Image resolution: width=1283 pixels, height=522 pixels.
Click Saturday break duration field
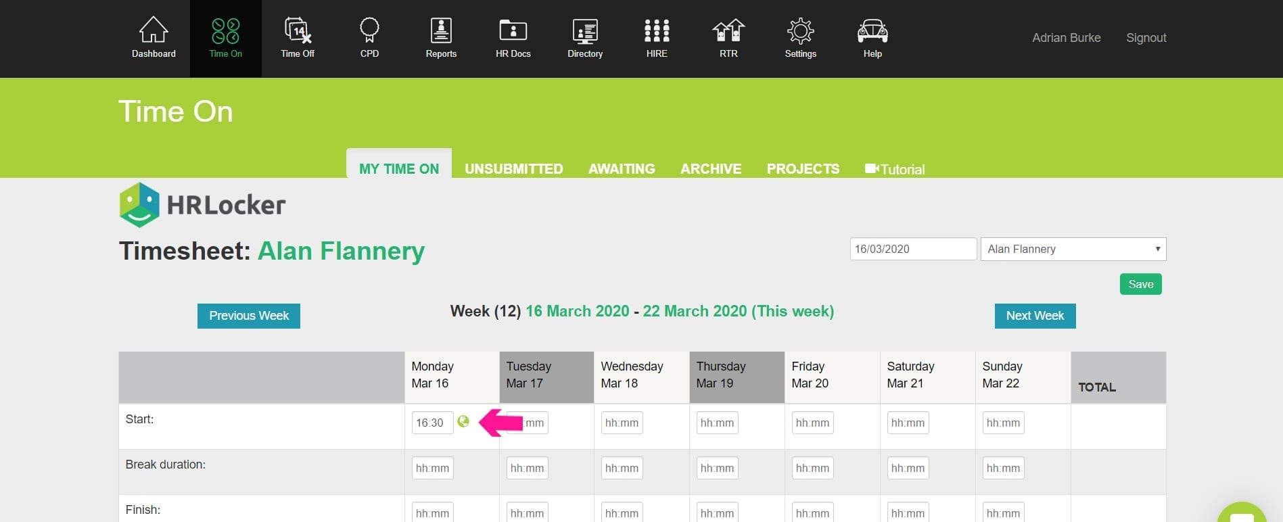tap(908, 468)
